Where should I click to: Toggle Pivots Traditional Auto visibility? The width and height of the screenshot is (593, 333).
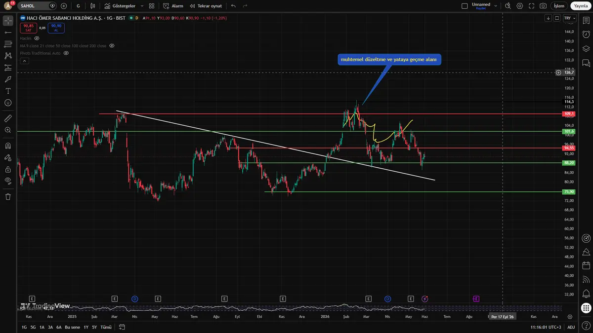click(x=66, y=53)
